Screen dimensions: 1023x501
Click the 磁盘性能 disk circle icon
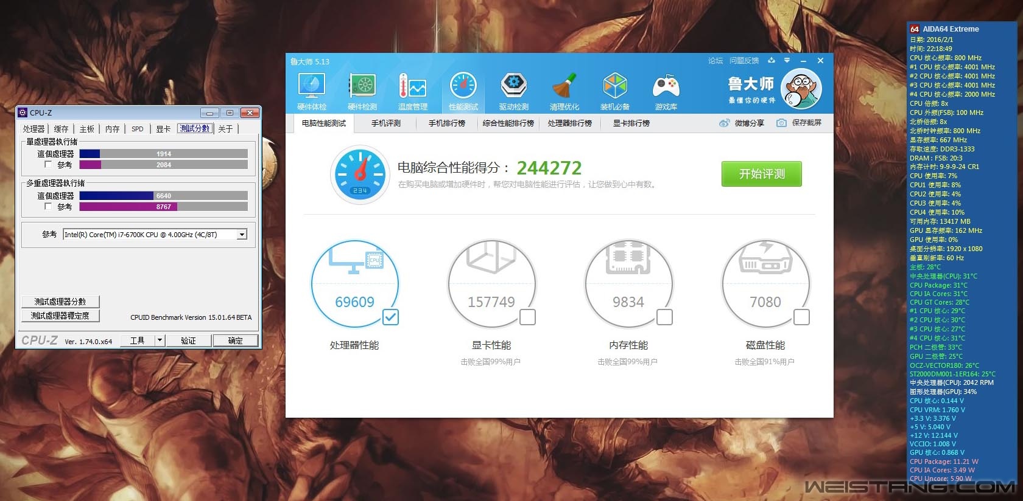pyautogui.click(x=765, y=283)
